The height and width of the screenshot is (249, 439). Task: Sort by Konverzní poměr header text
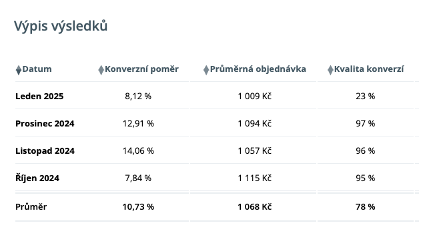[141, 69]
